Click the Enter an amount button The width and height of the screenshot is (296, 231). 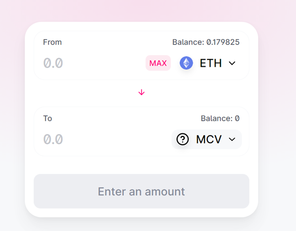141,191
